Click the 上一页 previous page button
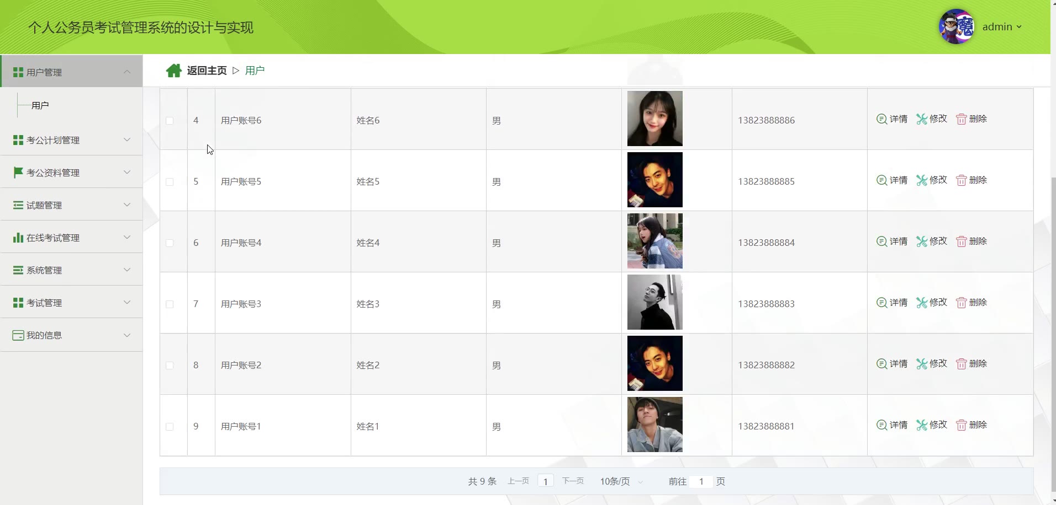Viewport: 1056px width, 505px height. pos(518,481)
